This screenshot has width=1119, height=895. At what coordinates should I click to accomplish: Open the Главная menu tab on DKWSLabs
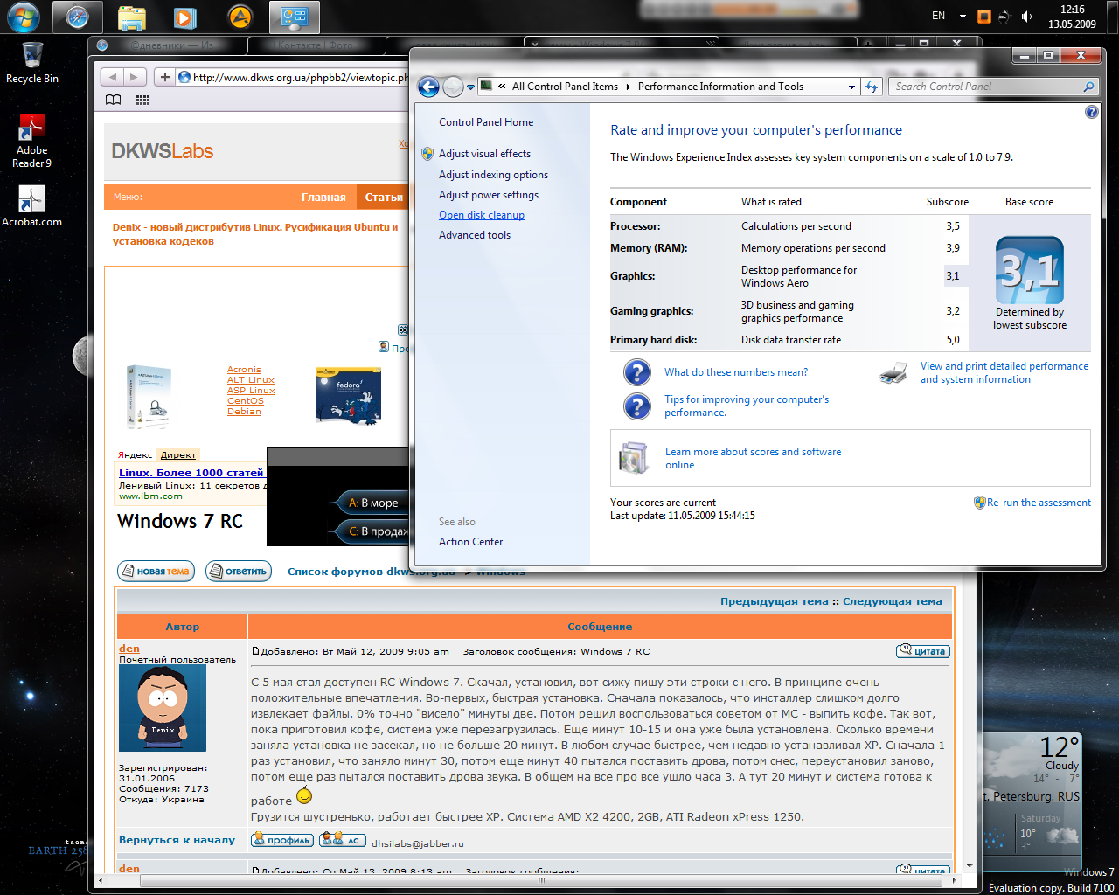point(323,198)
